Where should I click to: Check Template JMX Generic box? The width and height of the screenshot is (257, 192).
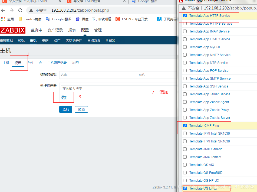click(185, 149)
